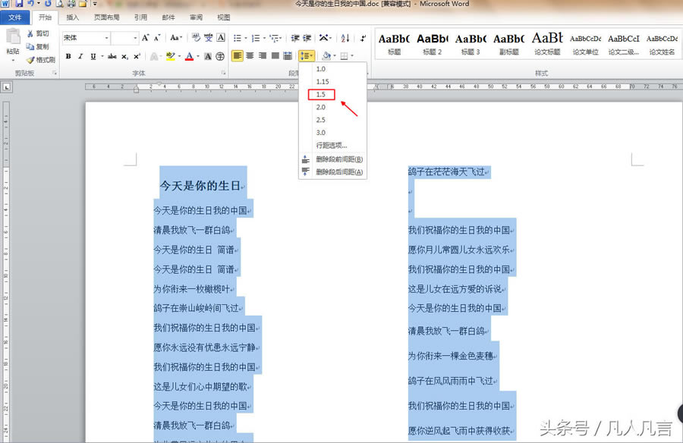Screen dimensions: 683x443
Task: Open 行距选项... line spacing options
Action: coord(332,146)
